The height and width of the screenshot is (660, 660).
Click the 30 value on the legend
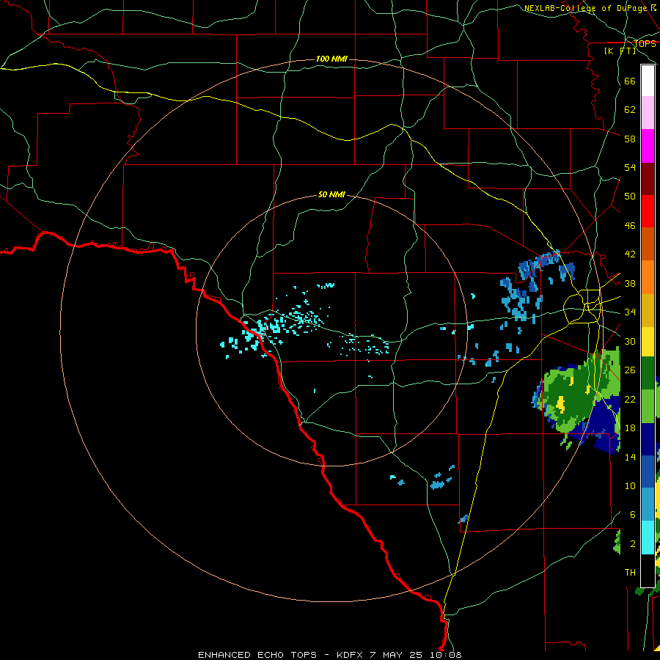click(x=630, y=341)
